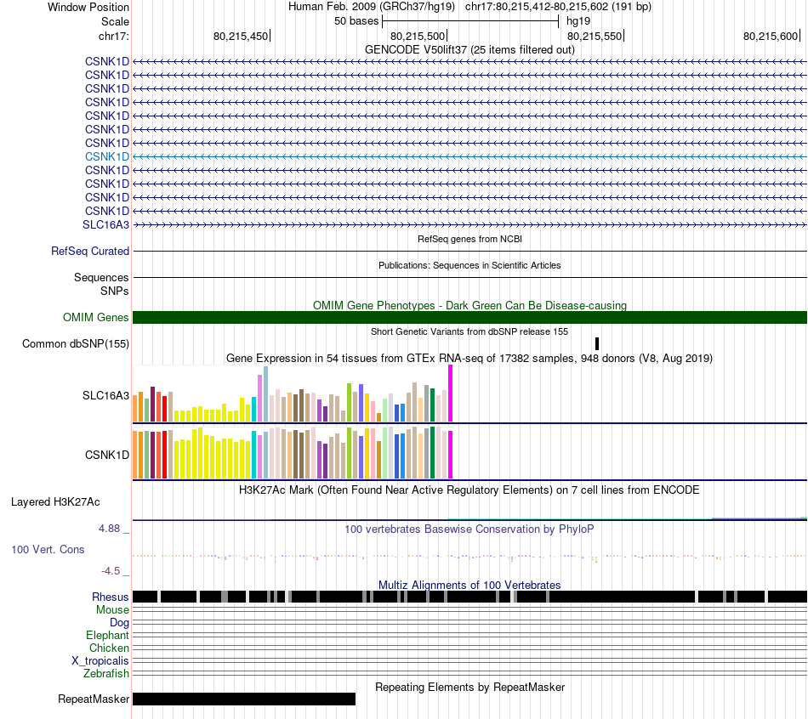The height and width of the screenshot is (719, 808).
Task: Click the black RepeatMasker element bar
Action: pyautogui.click(x=244, y=699)
